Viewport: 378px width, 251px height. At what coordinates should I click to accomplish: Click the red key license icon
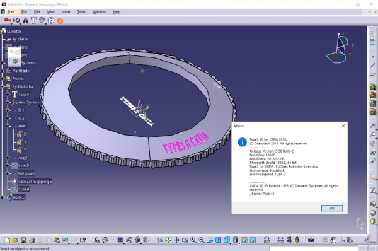pos(8,20)
